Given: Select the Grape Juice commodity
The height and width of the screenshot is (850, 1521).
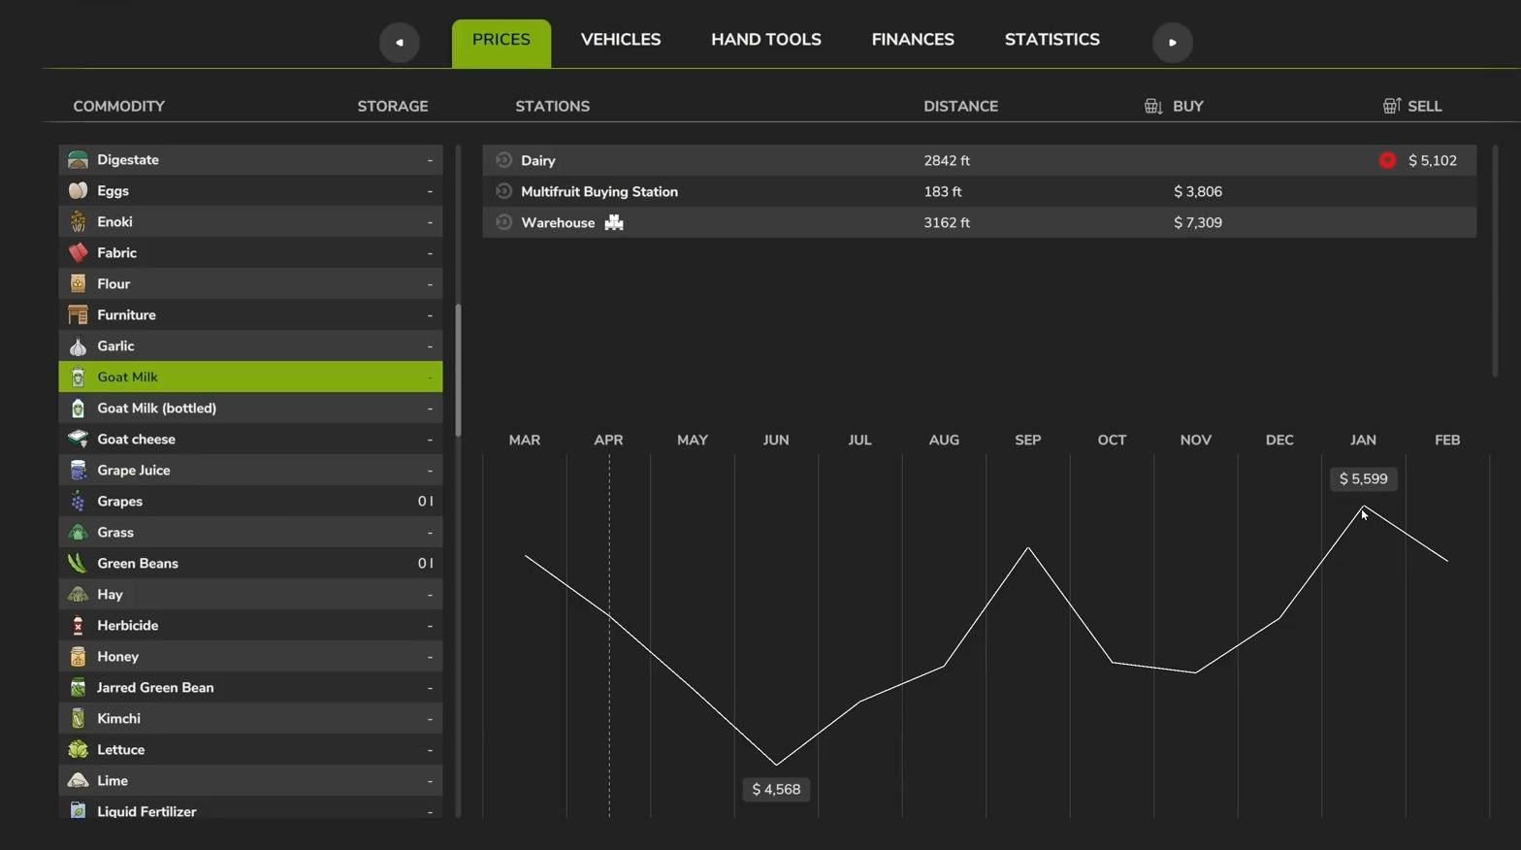Looking at the screenshot, I should [x=250, y=471].
